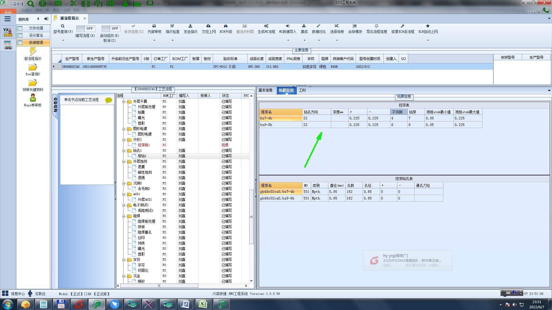This screenshot has width=552, height=310.
Task: Click the yellow speech bubble icon
Action: 109,100
